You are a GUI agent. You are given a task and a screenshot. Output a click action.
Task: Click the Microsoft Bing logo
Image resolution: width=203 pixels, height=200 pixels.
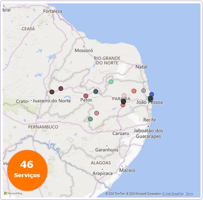(13, 194)
